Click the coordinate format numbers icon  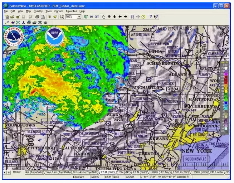132,17
